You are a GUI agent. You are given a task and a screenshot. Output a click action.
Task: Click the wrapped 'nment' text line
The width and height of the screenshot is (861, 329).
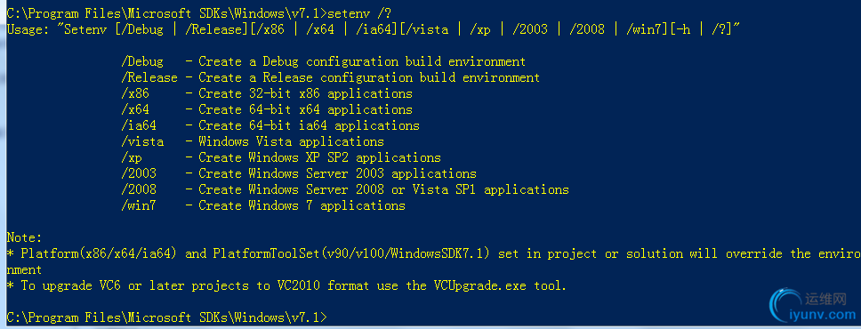[x=24, y=269]
